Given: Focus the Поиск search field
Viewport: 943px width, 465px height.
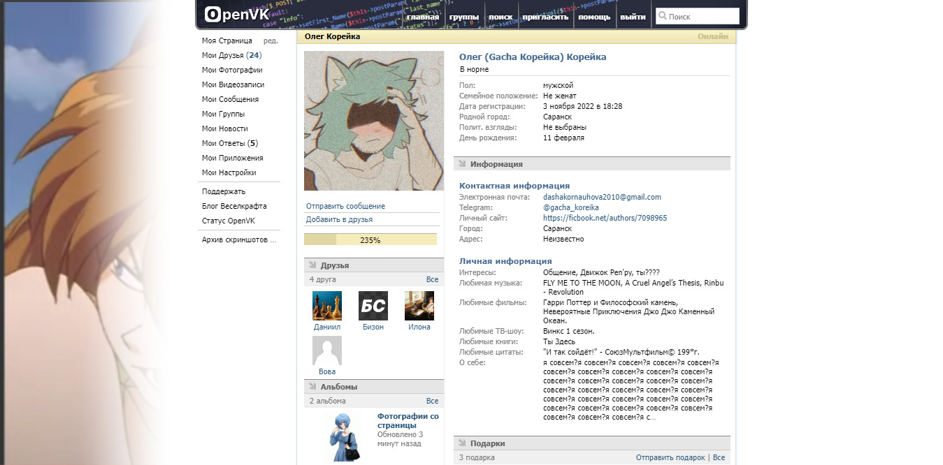Looking at the screenshot, I should 698,16.
